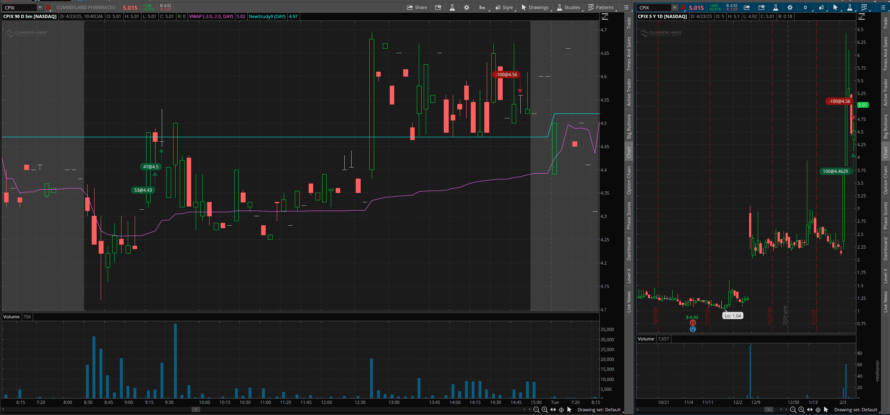Click the right chart's horizontal scrollbar thumb

[769, 409]
